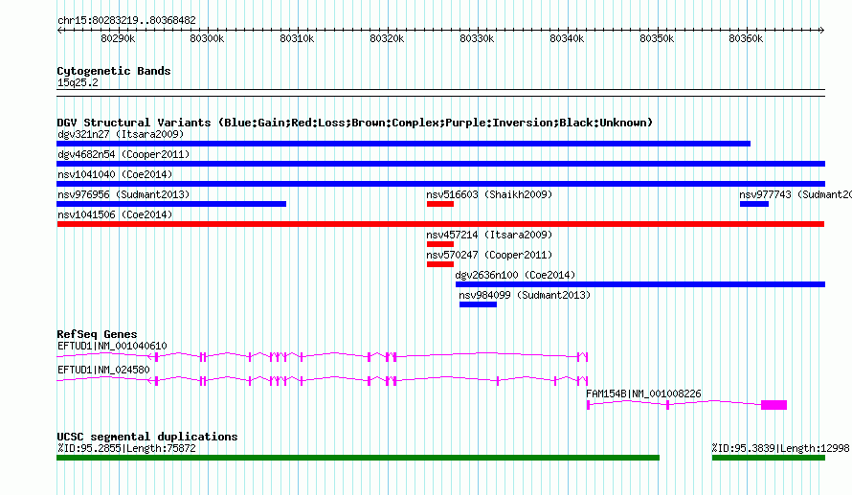Select the nsv984099 blue gain bar
852x495 pixels.
[478, 304]
